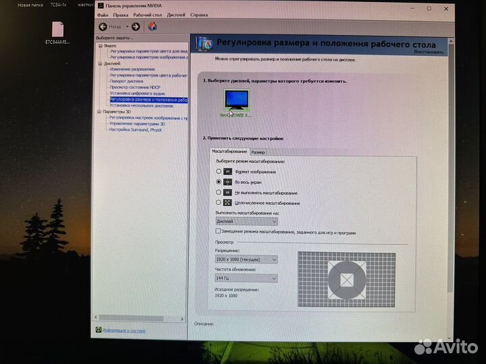Click the forward arrow icon
The width and height of the screenshot is (486, 364).
point(136,26)
